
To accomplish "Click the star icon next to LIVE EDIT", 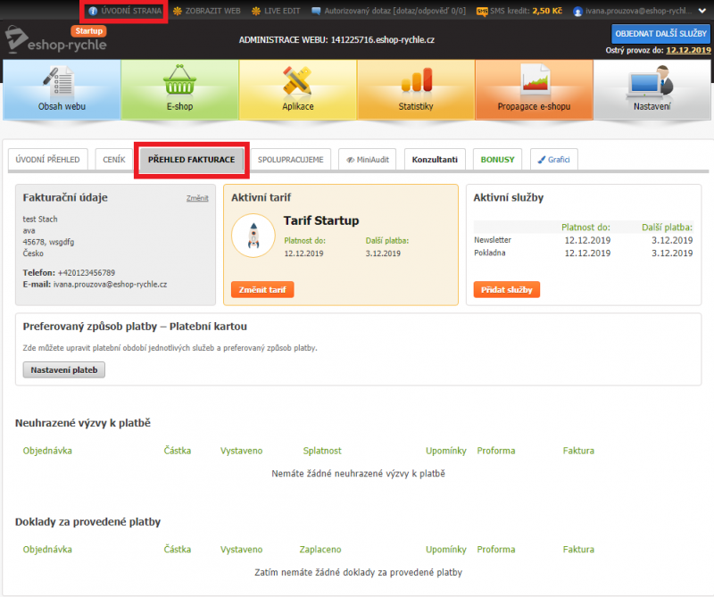I will click(x=256, y=11).
